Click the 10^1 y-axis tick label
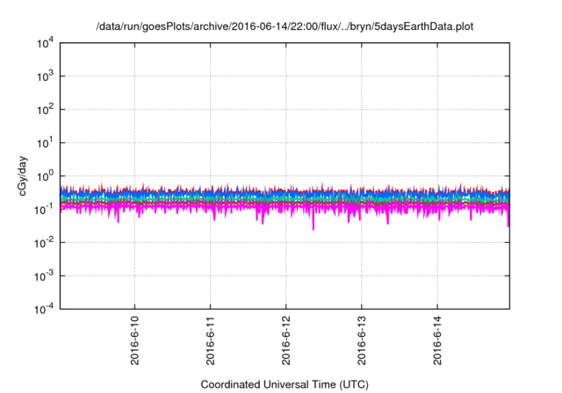 pos(45,143)
